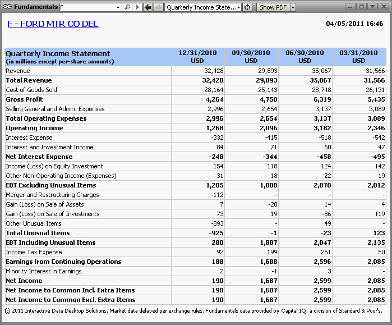Click the Net Income row label
The image size is (392, 325).
pos(24,281)
